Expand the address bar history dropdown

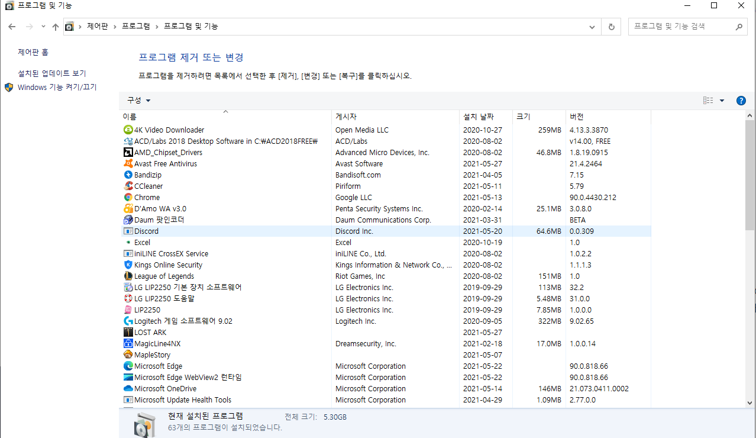[593, 27]
